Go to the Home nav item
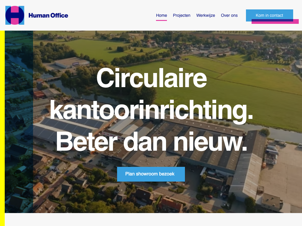This screenshot has height=226, width=302. coord(161,15)
